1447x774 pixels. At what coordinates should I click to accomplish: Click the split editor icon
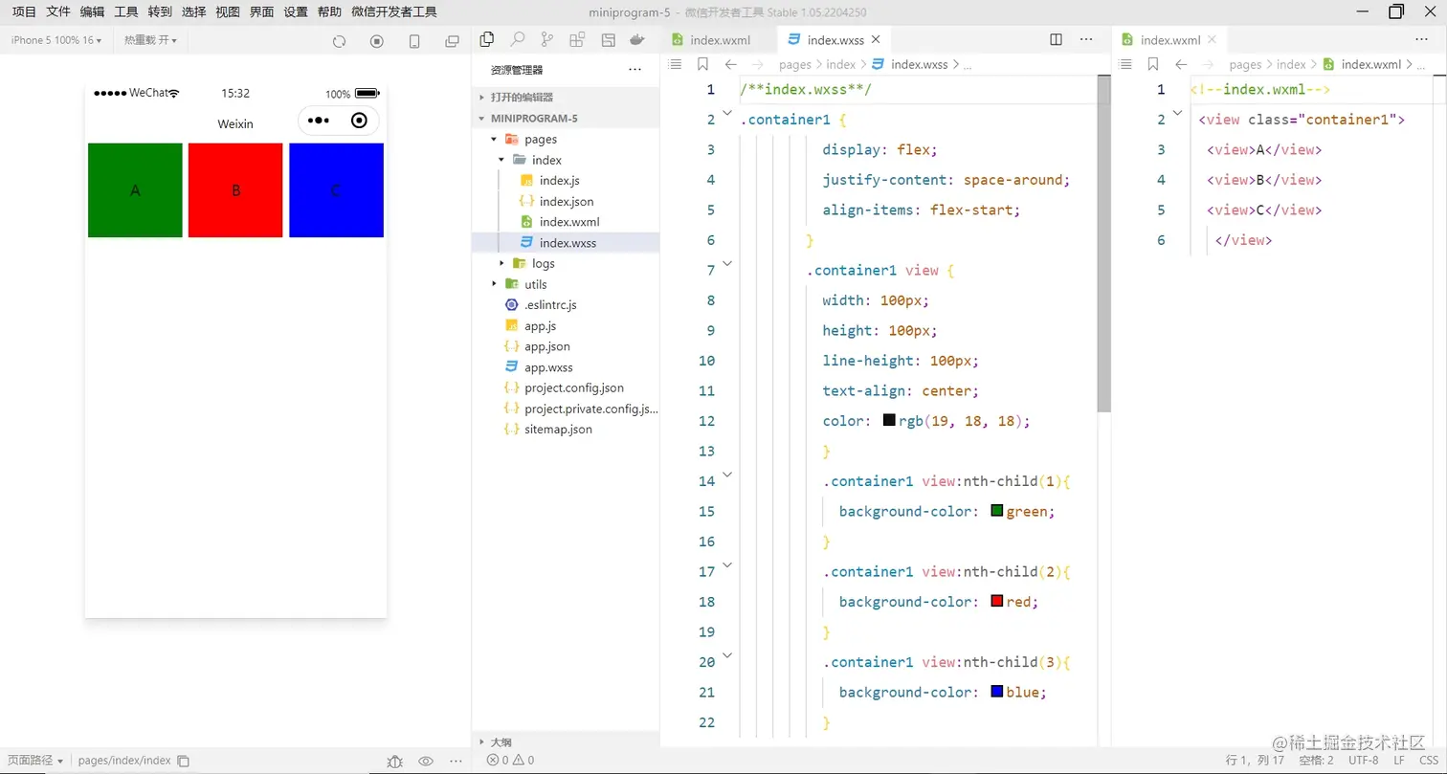[x=1056, y=39]
